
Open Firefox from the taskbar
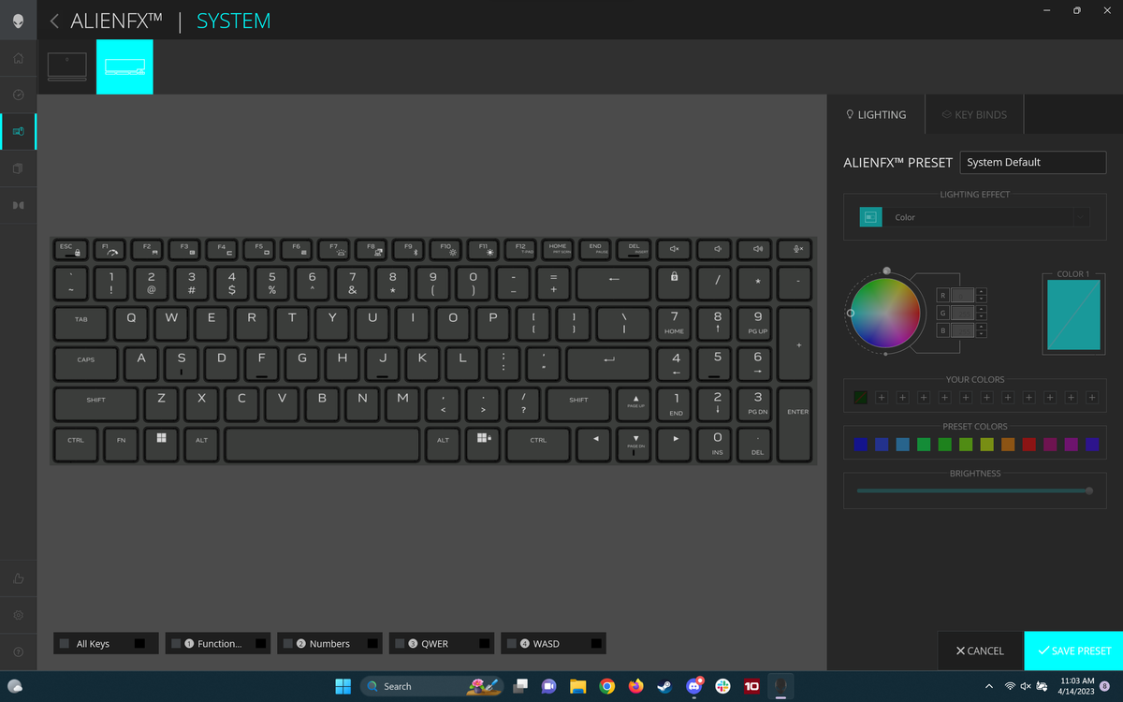coord(635,686)
